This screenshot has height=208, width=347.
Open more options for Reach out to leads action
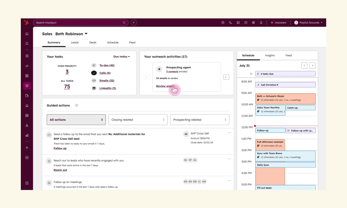[229, 159]
